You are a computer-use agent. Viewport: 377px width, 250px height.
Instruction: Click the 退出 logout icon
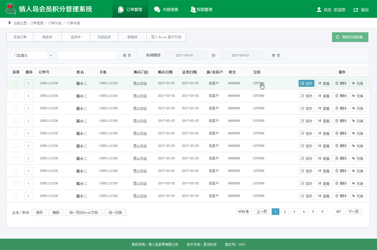(356, 10)
